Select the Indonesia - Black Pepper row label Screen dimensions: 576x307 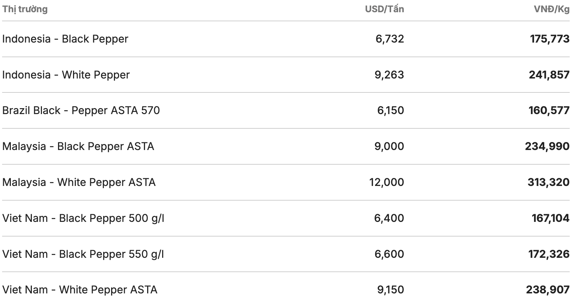pos(65,39)
